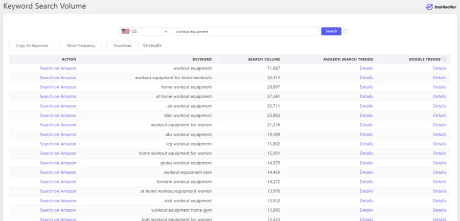The image size is (460, 221).
Task: Click the info icon beside Search button
Action: coord(346,31)
